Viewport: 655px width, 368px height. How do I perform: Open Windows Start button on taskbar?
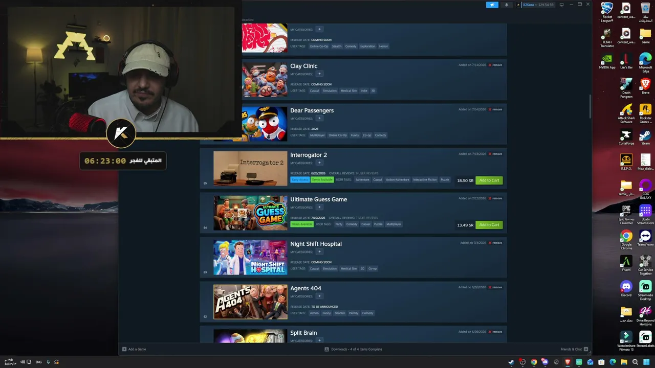tap(646, 362)
